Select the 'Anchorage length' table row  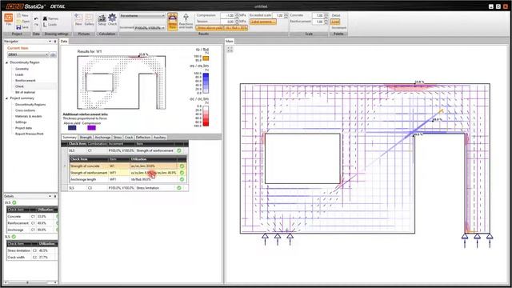point(128,179)
